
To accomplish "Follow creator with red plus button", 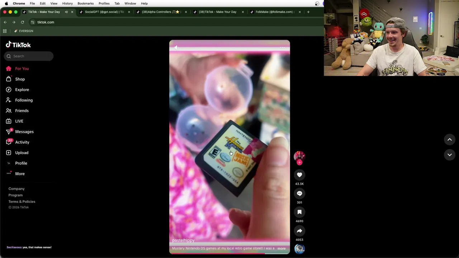I will pyautogui.click(x=299, y=162).
